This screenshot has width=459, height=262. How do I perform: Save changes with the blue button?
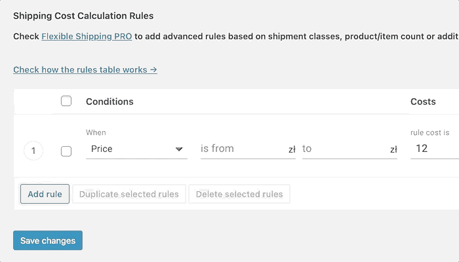pos(48,240)
